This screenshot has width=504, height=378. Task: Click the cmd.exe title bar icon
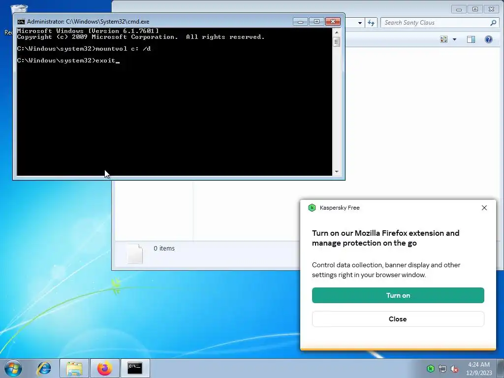click(21, 22)
